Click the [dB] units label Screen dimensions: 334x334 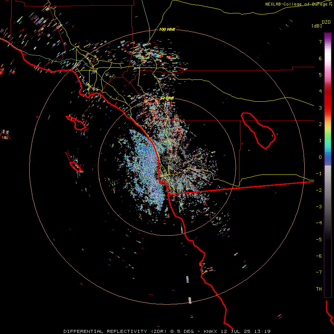pos(317,26)
